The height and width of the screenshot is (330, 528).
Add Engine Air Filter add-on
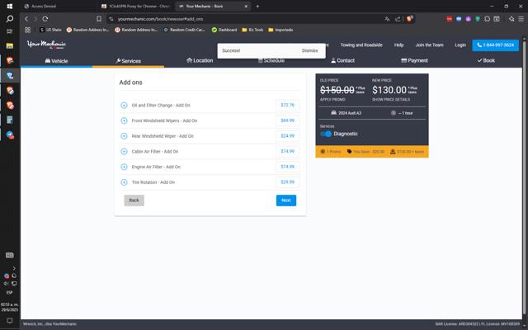124,167
